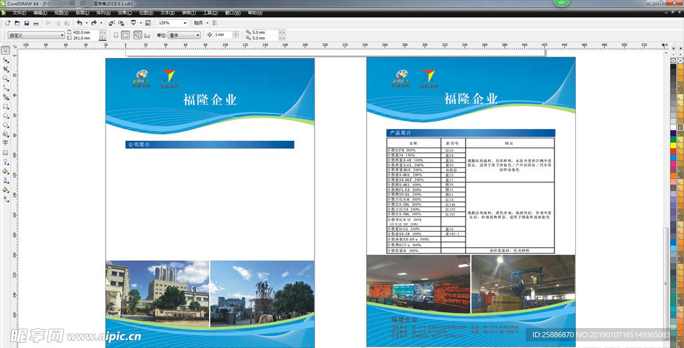Activate the Text tool (字)
The height and width of the screenshot is (348, 684).
click(5, 143)
